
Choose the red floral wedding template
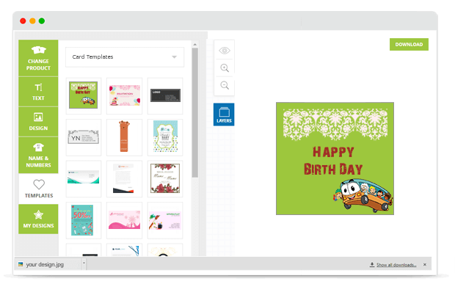(x=165, y=179)
